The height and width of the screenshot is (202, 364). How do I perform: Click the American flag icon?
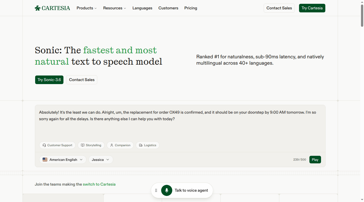coord(45,160)
